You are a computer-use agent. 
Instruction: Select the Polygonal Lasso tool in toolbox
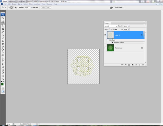[x=3, y=24]
